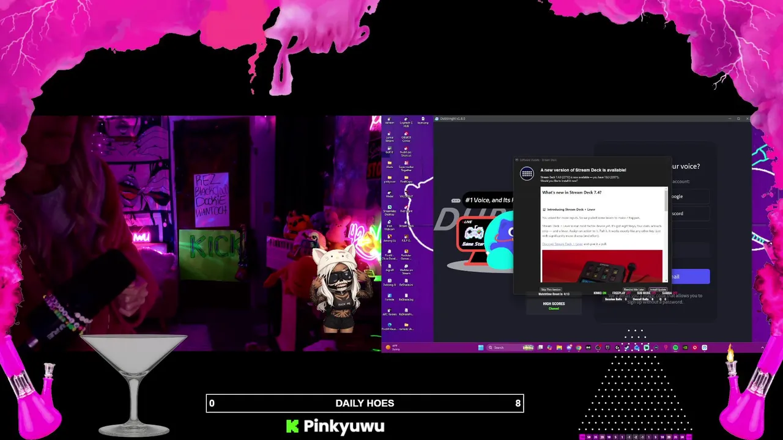This screenshot has height=440, width=783.
Task: Open the Golf It desktop shortcut
Action: [x=389, y=150]
